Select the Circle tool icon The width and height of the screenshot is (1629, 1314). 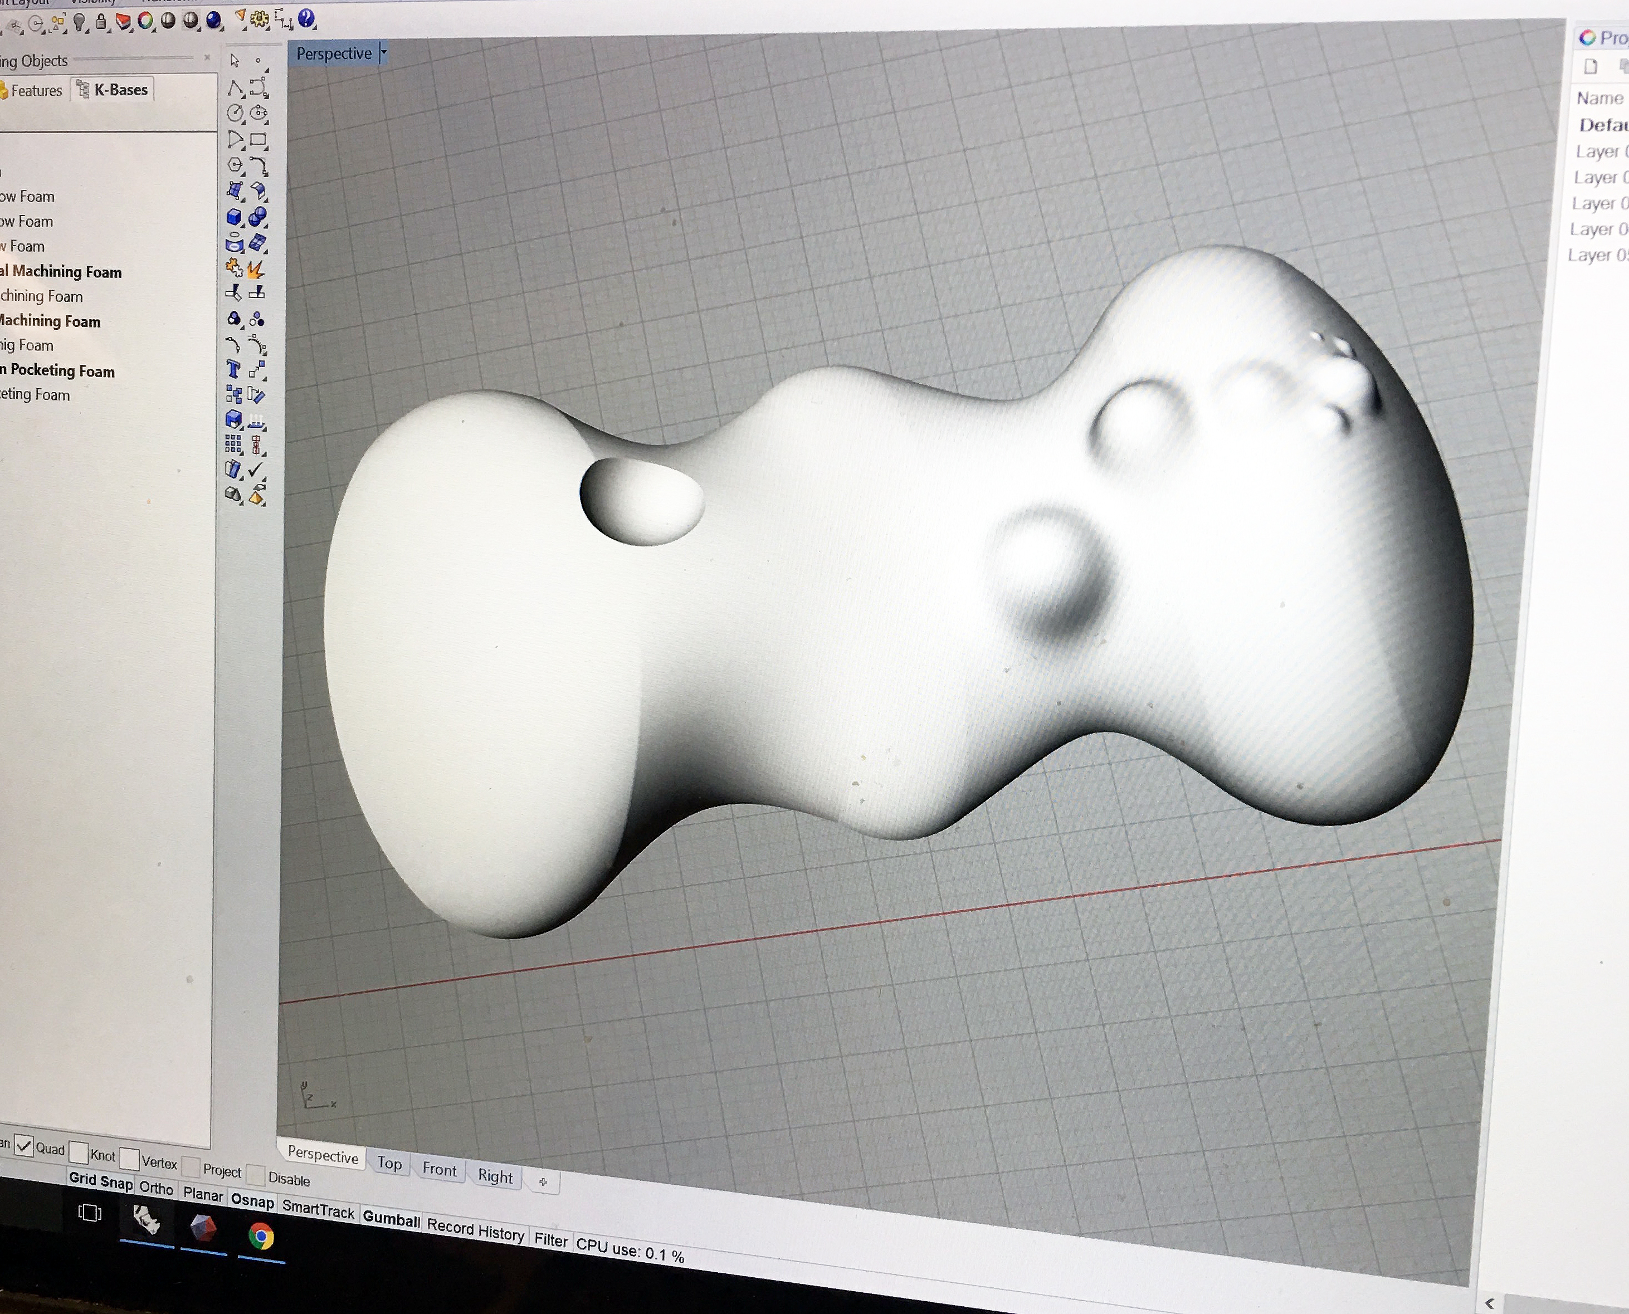235,114
